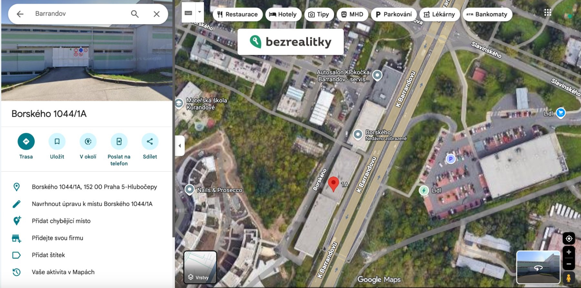The height and width of the screenshot is (288, 581).
Task: Open V okolí nearby search icon
Action: (88, 141)
